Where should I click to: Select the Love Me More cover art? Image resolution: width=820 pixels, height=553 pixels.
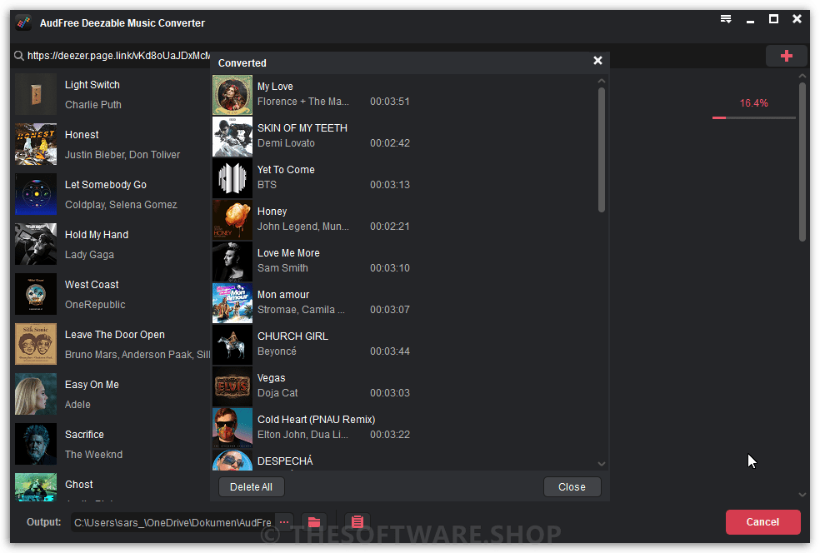[x=232, y=262]
